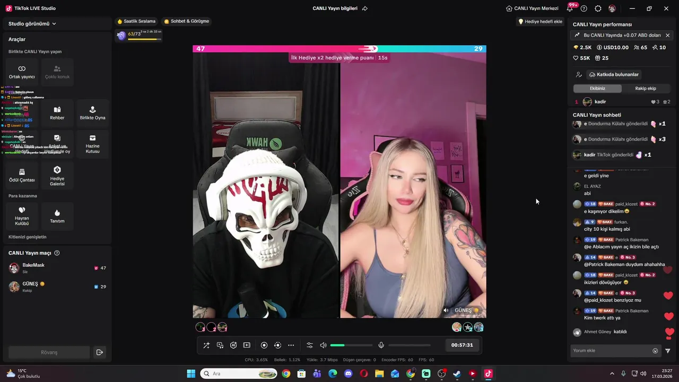Viewport: 679px width, 382px height.
Task: Open the Sohbet & Görüşme tab
Action: (187, 21)
